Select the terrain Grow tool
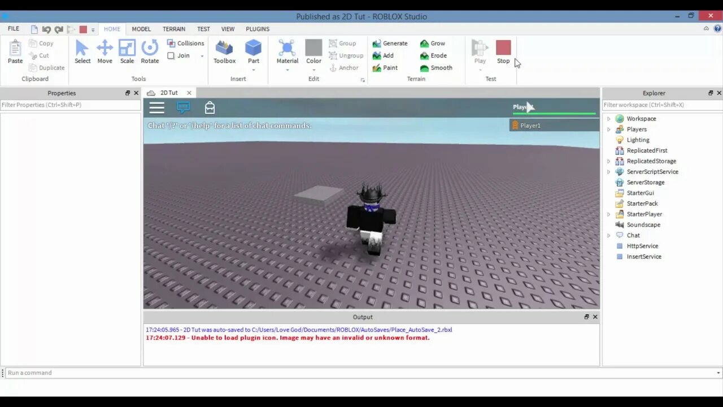This screenshot has height=407, width=723. pyautogui.click(x=432, y=44)
